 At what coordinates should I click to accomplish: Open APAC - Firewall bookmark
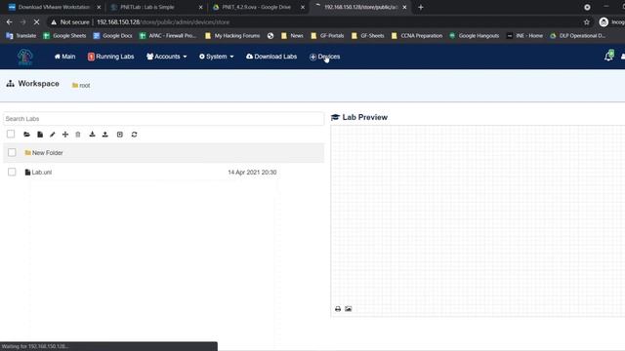[x=168, y=36]
